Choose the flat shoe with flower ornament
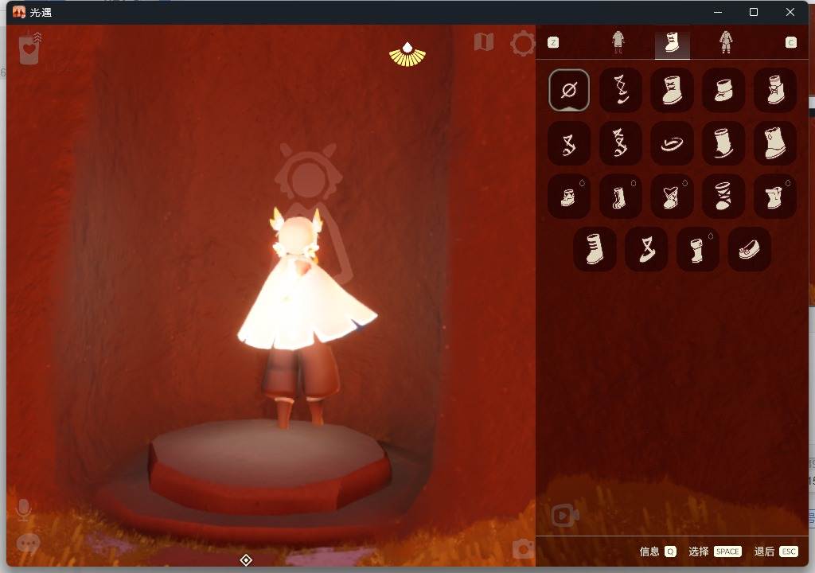 749,248
